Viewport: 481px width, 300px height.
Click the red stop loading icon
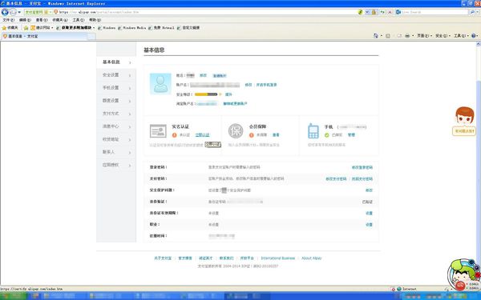[x=390, y=12]
